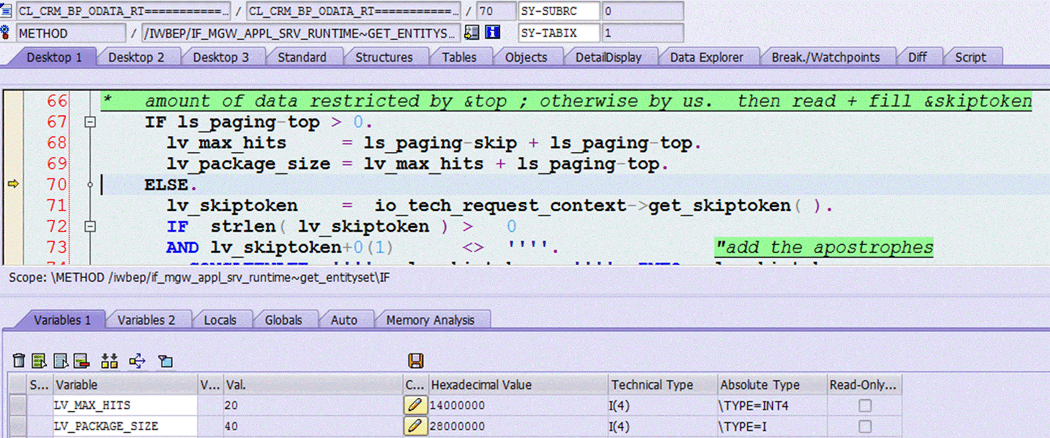Click the first CL_CRM_BP_ODATA_RT program field

[x=123, y=11]
